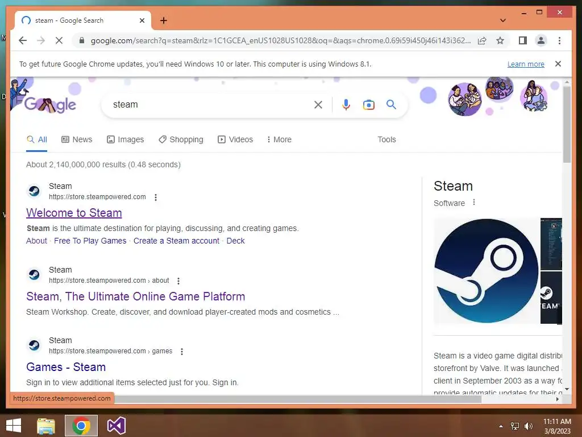
Task: Open the Free To Play Games sitelink
Action: 90,241
